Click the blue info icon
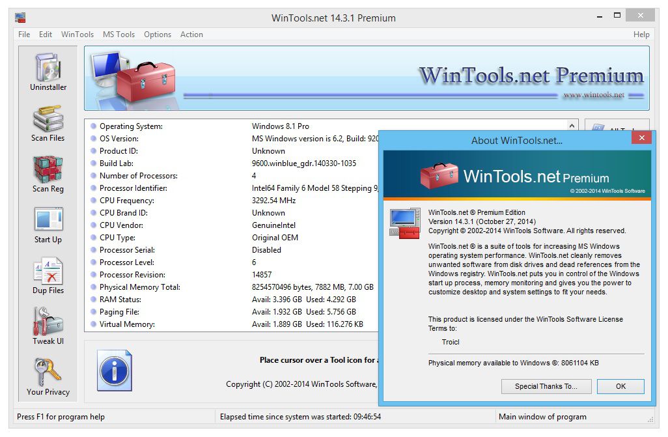The height and width of the screenshot is (437, 668). coord(114,370)
